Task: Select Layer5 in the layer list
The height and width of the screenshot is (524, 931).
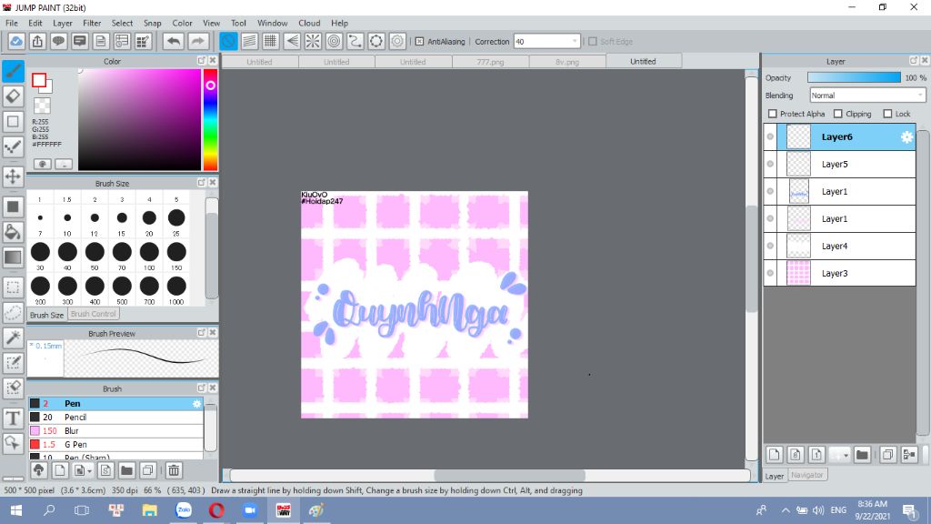Action: [846, 164]
